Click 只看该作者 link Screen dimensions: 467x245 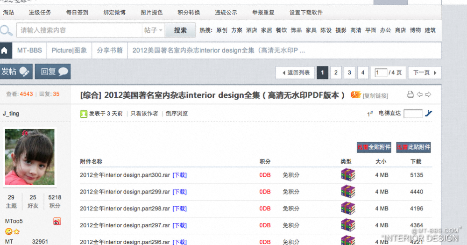144,114
